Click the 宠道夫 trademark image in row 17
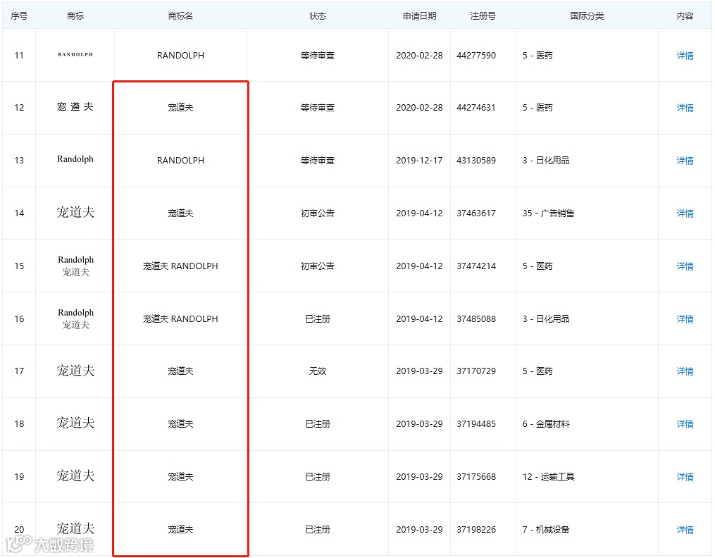 tap(75, 370)
